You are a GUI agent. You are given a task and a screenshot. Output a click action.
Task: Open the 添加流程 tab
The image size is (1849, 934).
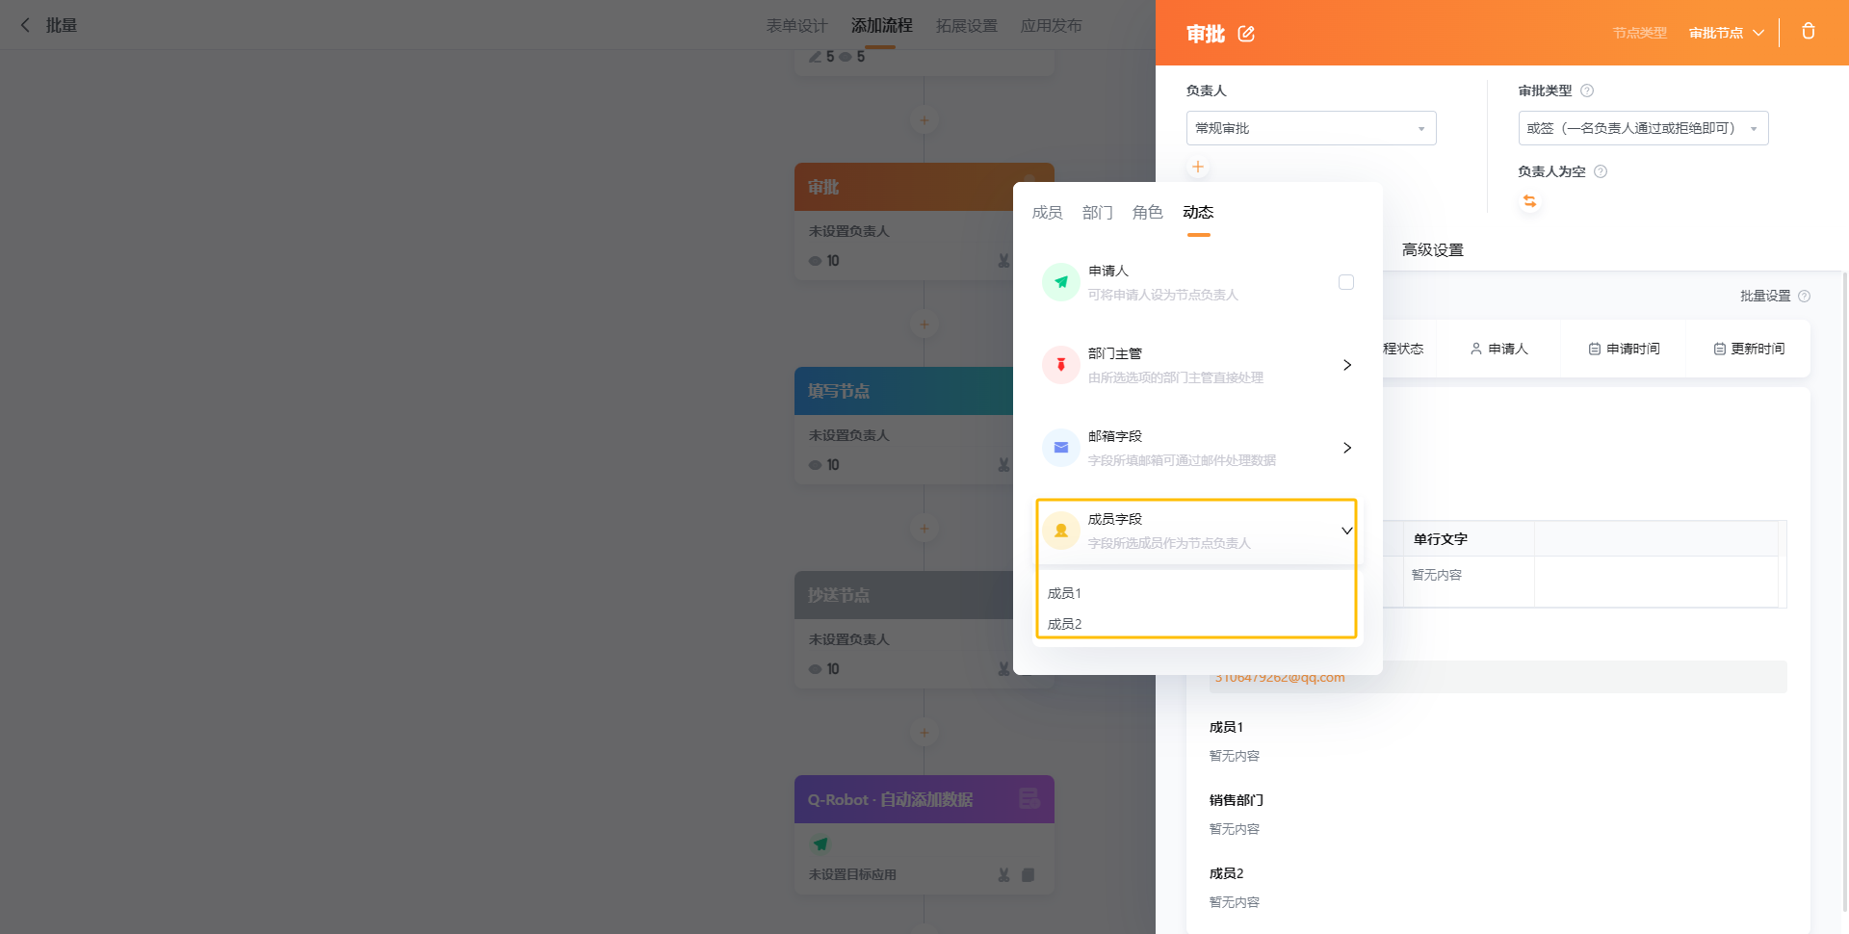[x=882, y=26]
